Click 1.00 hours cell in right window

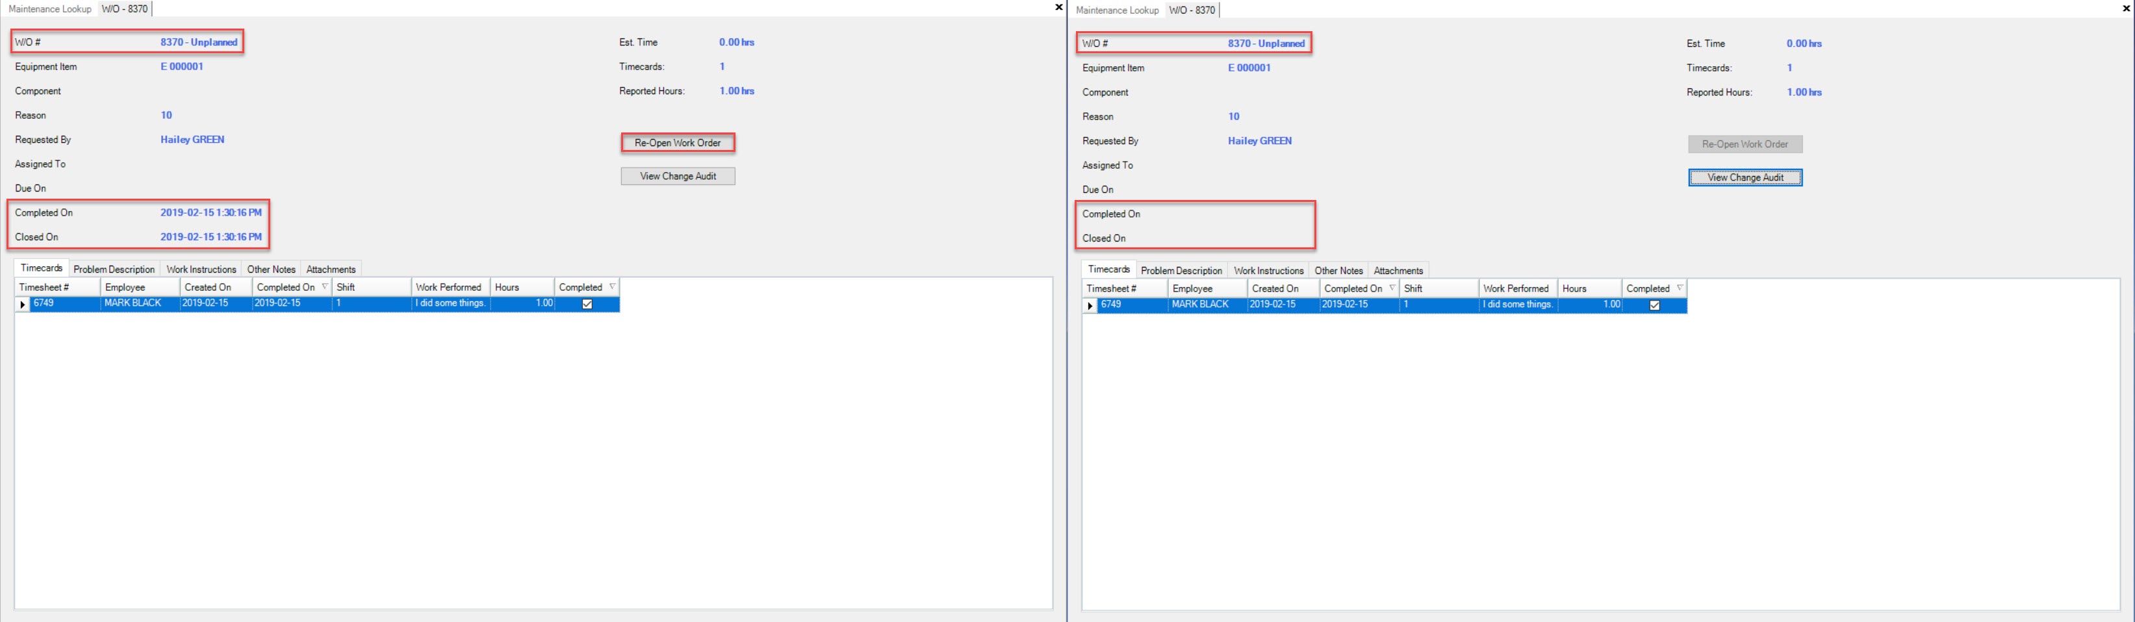click(1590, 306)
